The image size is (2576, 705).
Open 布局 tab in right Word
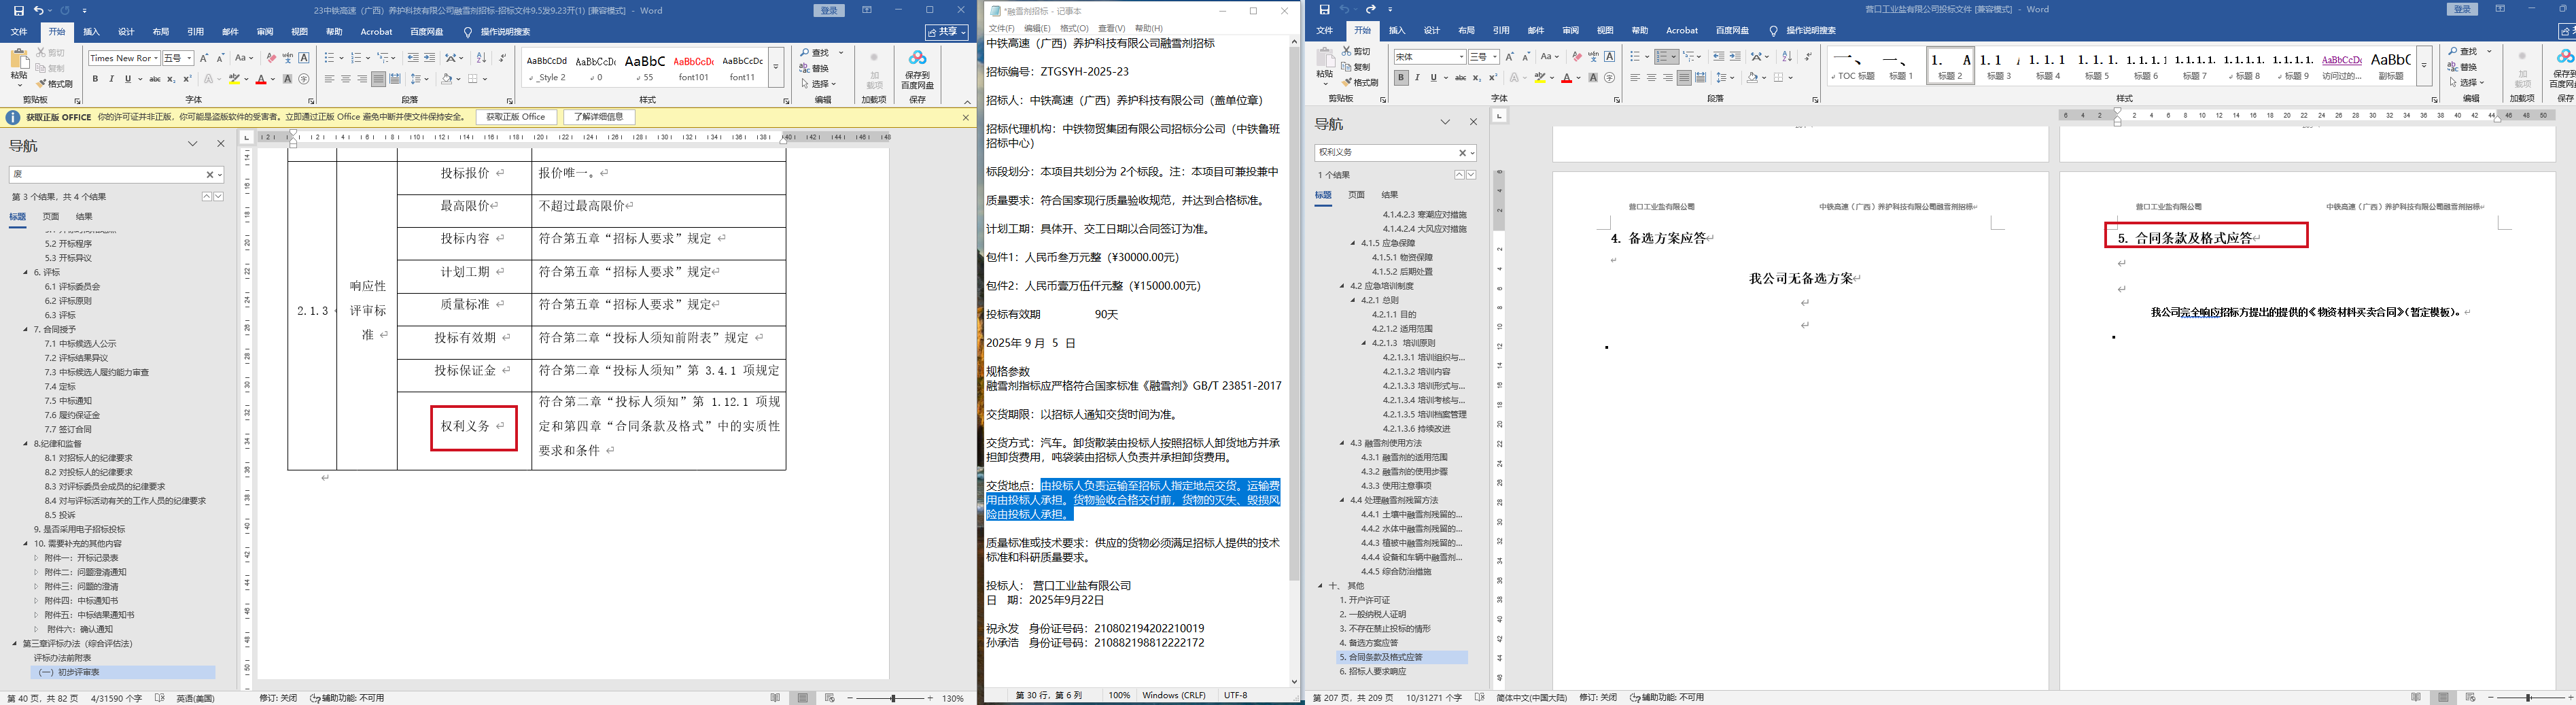click(1466, 31)
